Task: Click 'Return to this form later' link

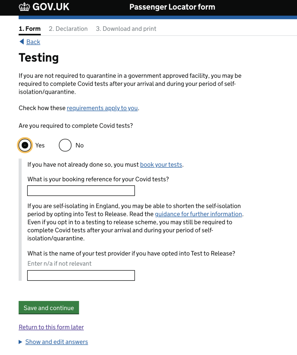Action: [x=51, y=327]
